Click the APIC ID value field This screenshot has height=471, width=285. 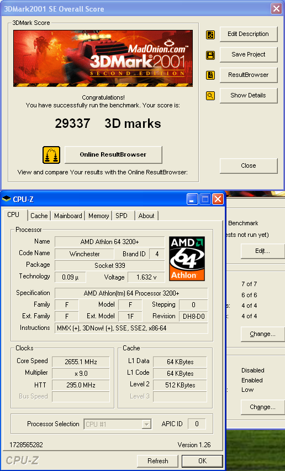click(197, 424)
